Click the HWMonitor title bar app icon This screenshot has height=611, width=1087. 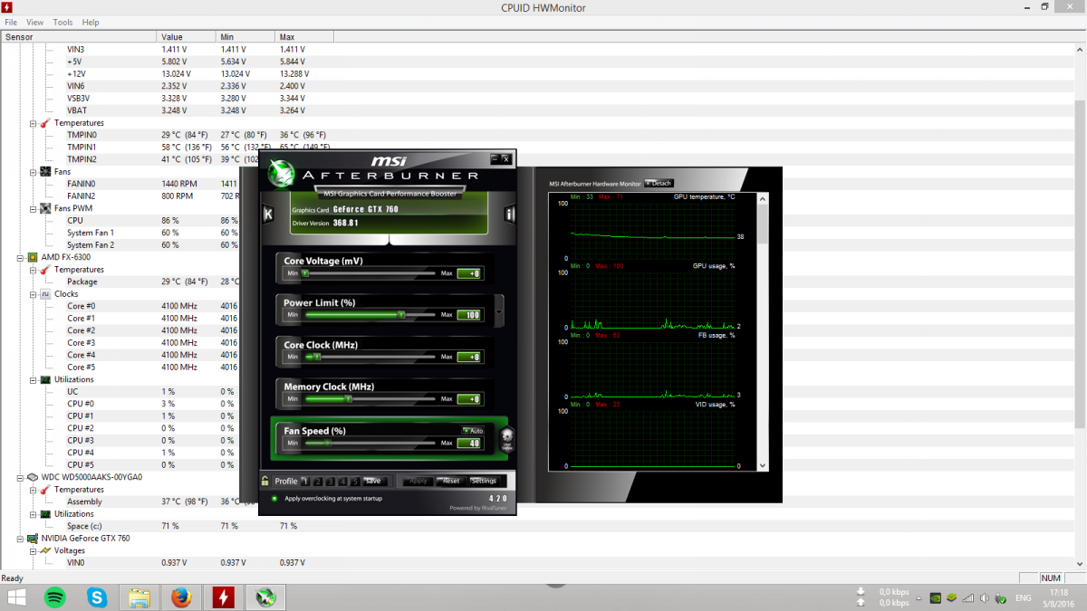(x=7, y=7)
